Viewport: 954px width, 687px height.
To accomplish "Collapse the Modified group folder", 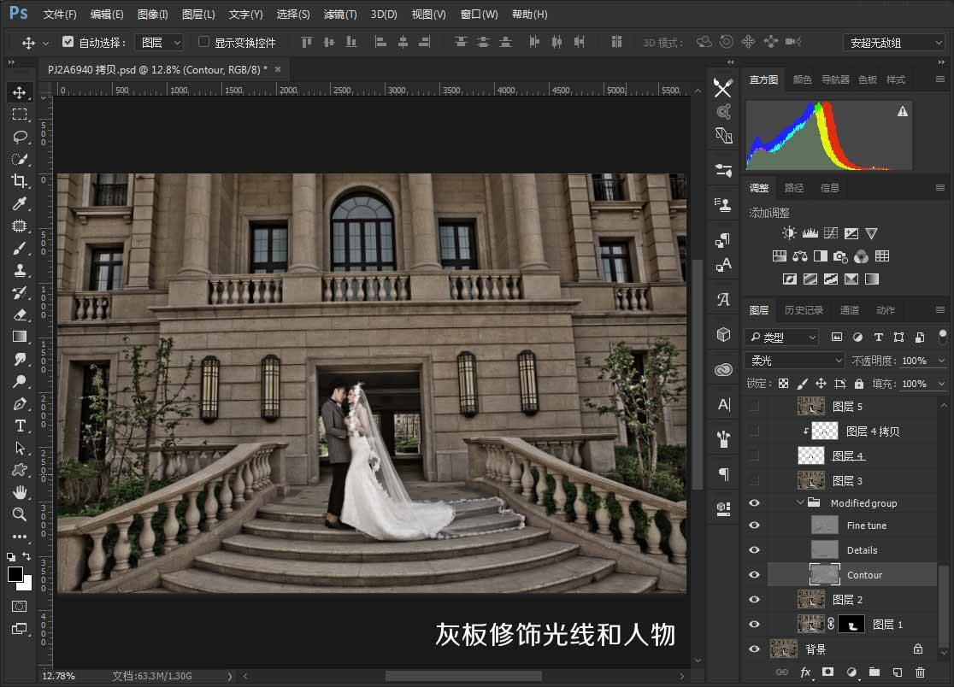I will [800, 502].
